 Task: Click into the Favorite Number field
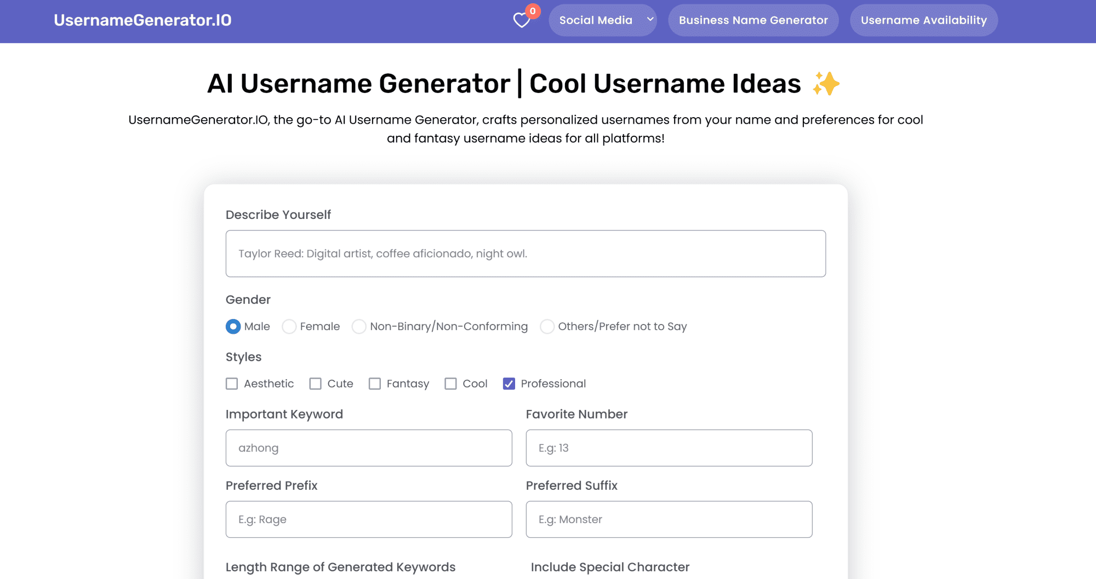point(669,448)
